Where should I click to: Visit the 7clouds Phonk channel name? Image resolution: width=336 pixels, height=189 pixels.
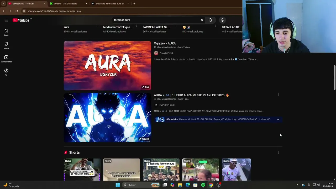point(166,53)
